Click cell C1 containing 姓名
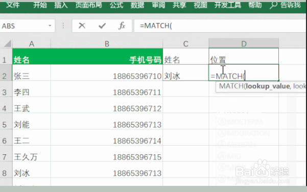307x192 pixels. coord(185,56)
